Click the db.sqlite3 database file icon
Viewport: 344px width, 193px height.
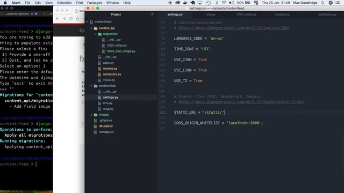[96, 127]
